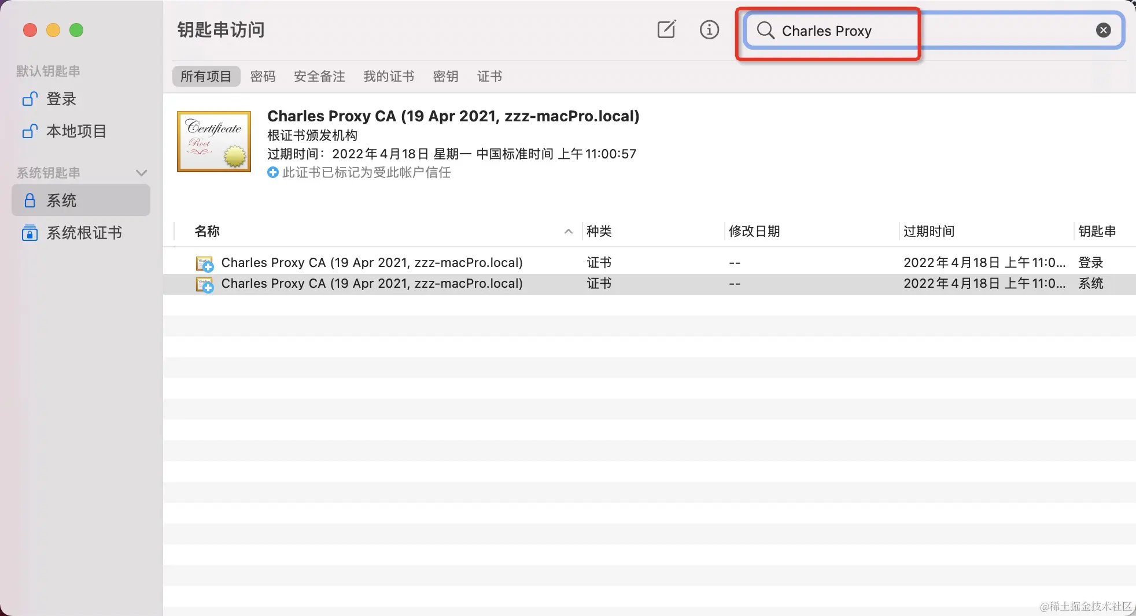Screen dimensions: 1136x616
Task: Click the green full-screen window button
Action: (76, 29)
